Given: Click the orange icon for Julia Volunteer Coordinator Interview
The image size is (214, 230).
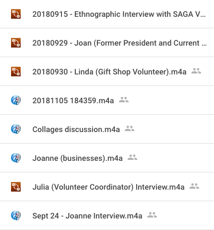Looking at the screenshot, I should pos(16,187).
